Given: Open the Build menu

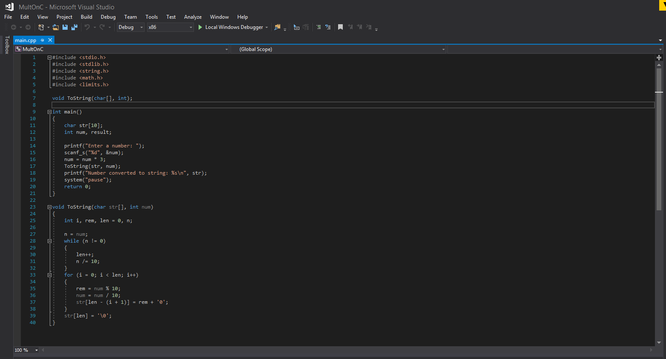Looking at the screenshot, I should tap(86, 17).
